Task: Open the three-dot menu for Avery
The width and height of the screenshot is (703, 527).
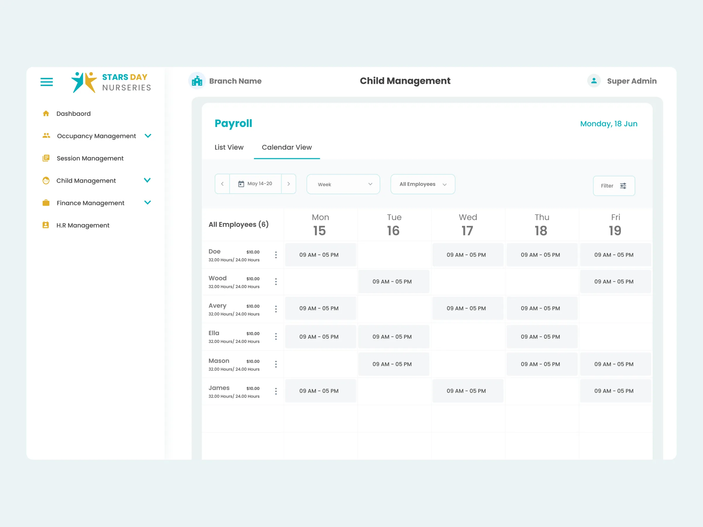Action: click(x=276, y=309)
